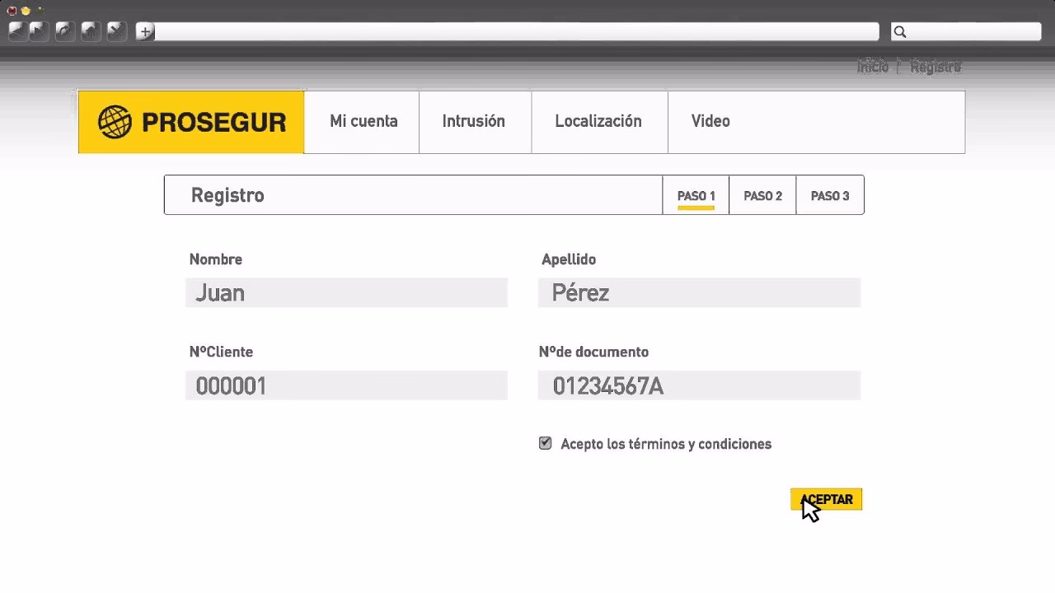Viewport: 1055px width, 593px height.
Task: Switch to the Video tab
Action: [x=710, y=121]
